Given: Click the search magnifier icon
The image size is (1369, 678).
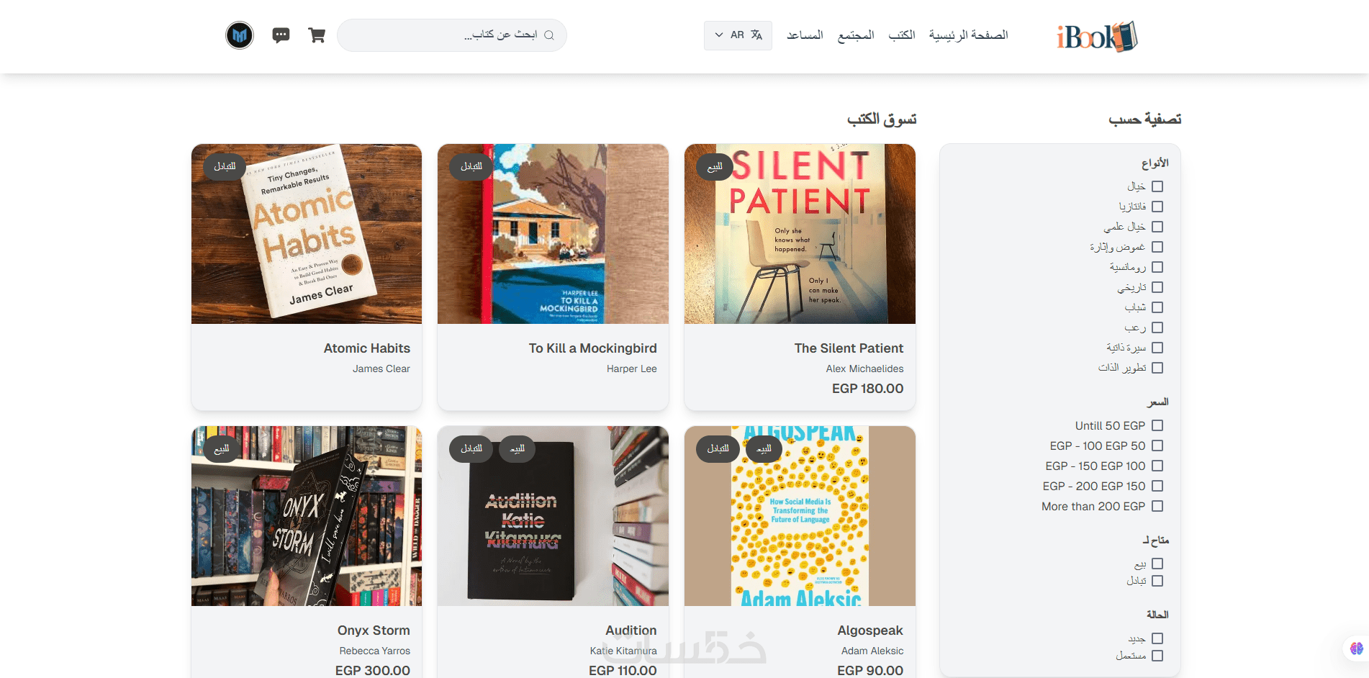Looking at the screenshot, I should pyautogui.click(x=549, y=35).
